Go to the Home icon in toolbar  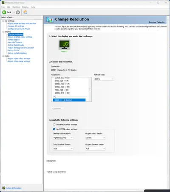pos(25,12)
